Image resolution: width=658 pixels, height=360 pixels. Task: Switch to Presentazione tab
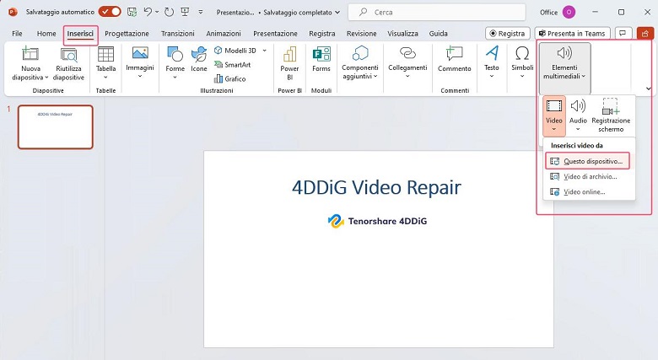pos(275,34)
